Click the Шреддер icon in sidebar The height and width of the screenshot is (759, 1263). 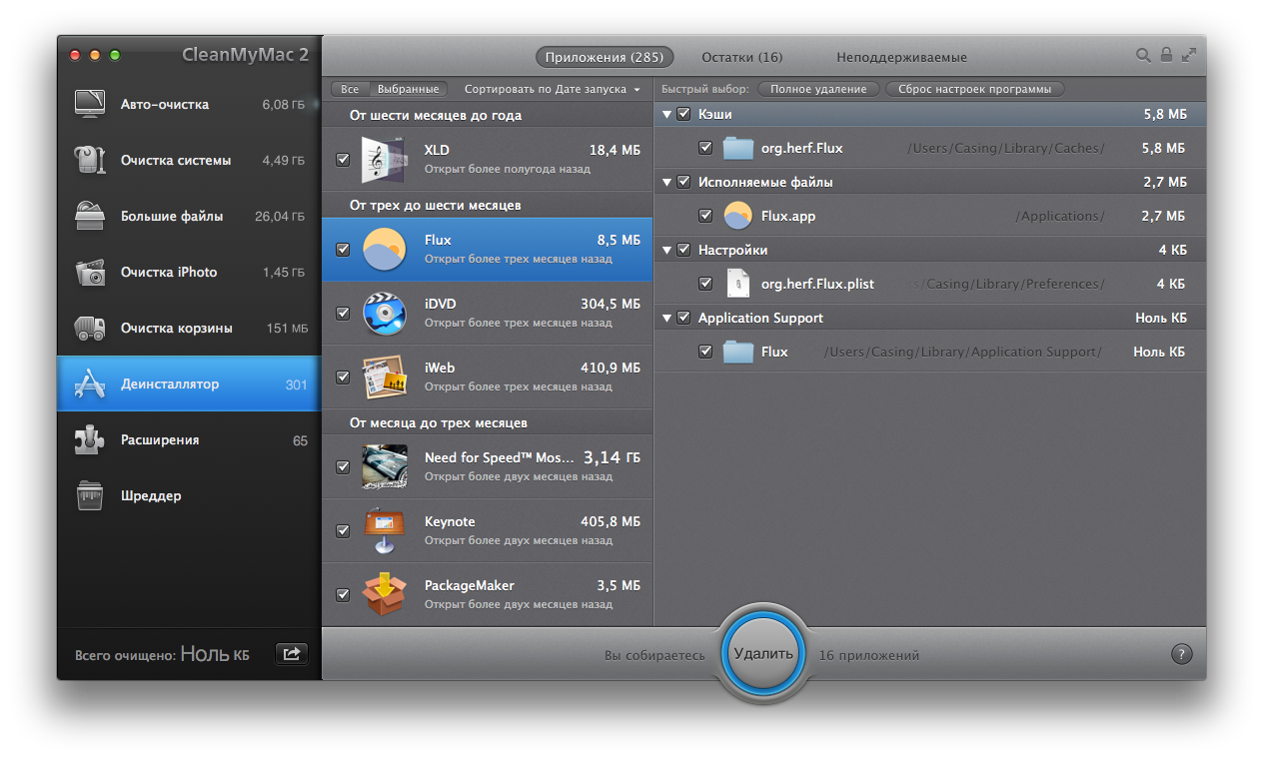(x=90, y=495)
